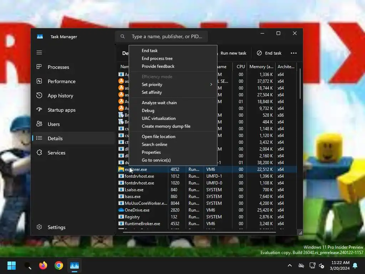Open the Services page
Image resolution: width=365 pixels, height=274 pixels.
click(74, 153)
